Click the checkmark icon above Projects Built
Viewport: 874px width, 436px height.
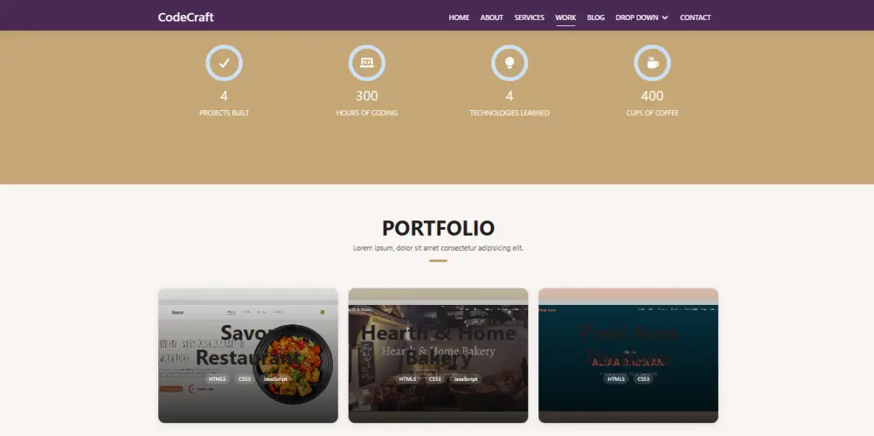[x=224, y=63]
